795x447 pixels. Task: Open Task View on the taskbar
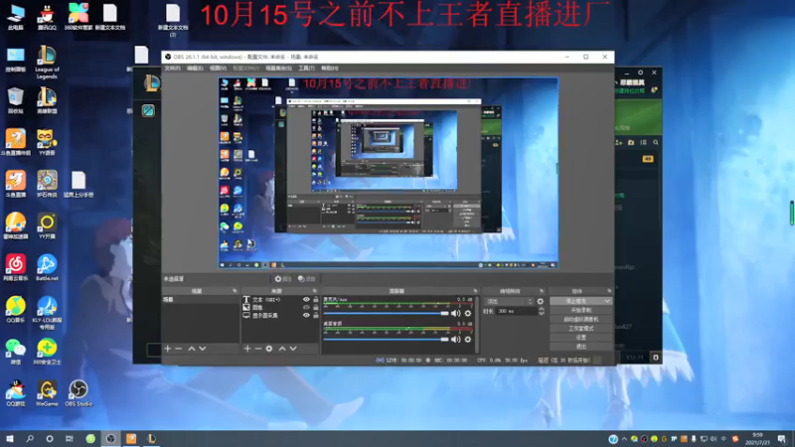pyautogui.click(x=70, y=439)
